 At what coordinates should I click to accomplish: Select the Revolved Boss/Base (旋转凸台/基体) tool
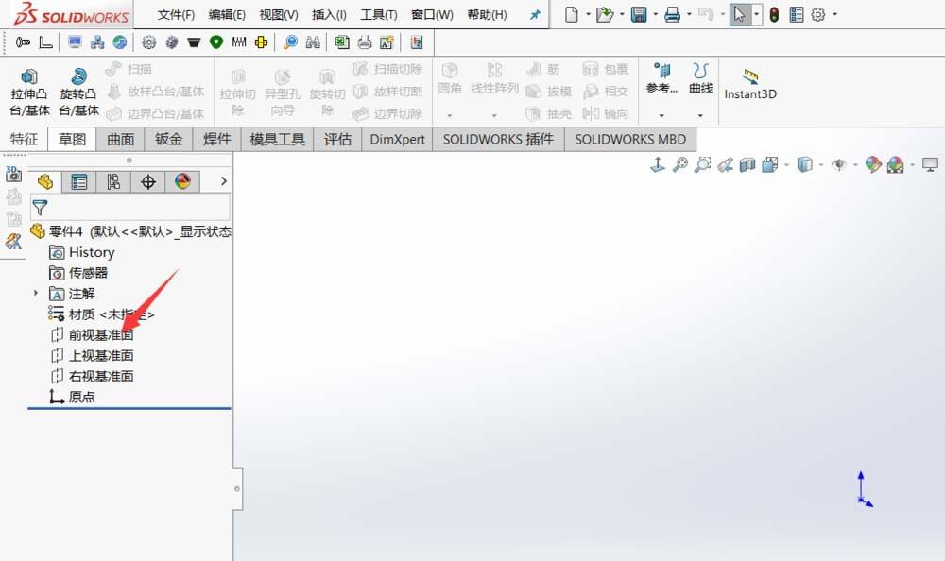coord(78,87)
